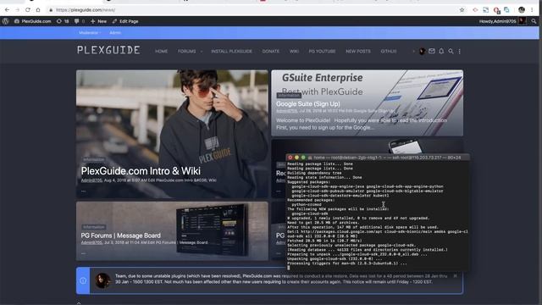Viewport: 542px width, 305px height.
Task: Expand the arrow beside FORUMS
Action: 202,51
